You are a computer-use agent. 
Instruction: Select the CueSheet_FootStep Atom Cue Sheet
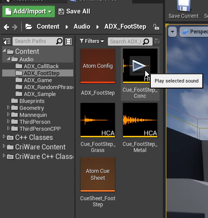(98, 175)
